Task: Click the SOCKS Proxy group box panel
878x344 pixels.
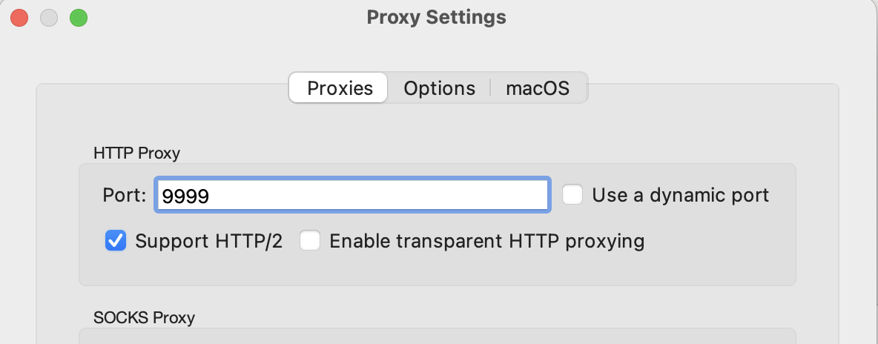Action: tap(438, 337)
